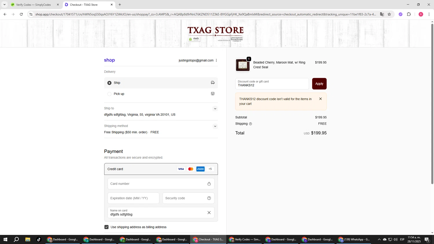434x244 pixels.
Task: Click the delivery truck icon on Ship row
Action: (213, 83)
